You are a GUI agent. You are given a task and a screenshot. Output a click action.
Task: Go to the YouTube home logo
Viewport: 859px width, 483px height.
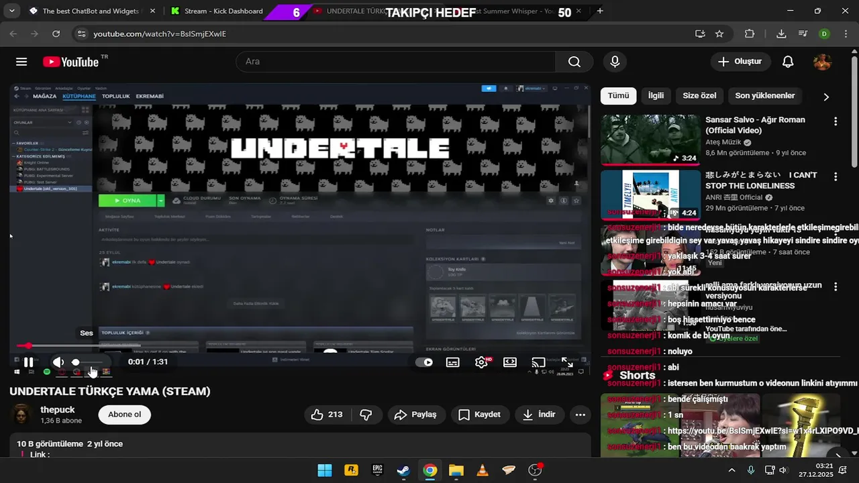(x=71, y=62)
